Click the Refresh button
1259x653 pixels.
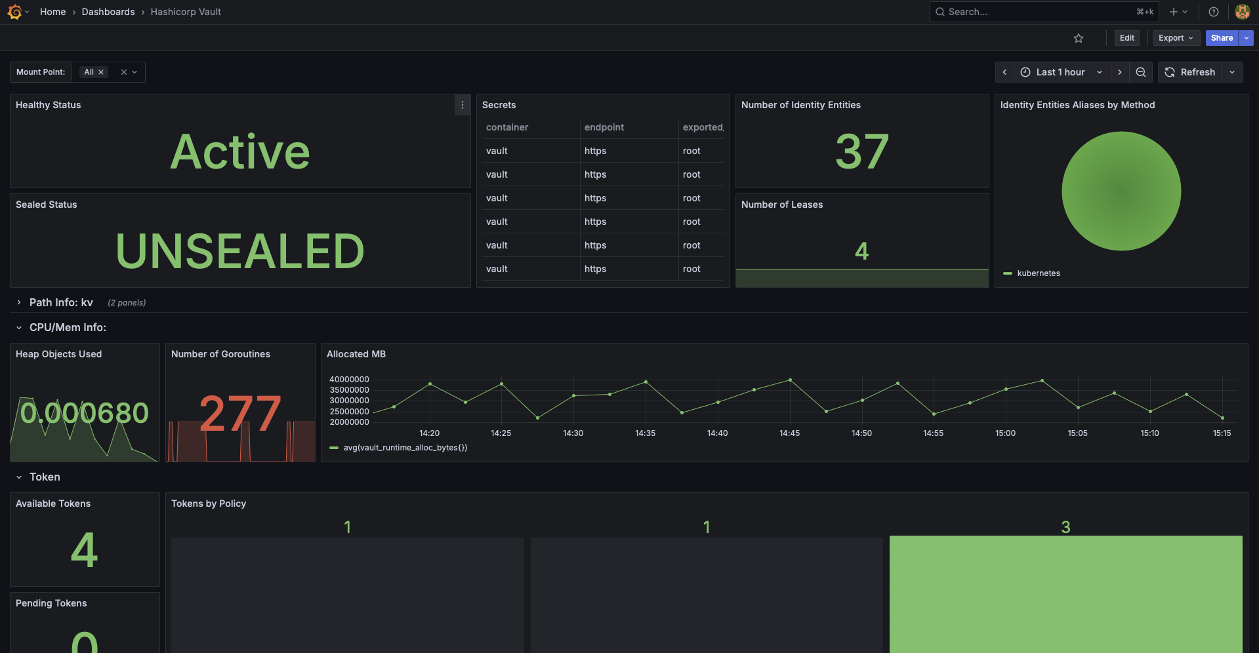pyautogui.click(x=1190, y=72)
